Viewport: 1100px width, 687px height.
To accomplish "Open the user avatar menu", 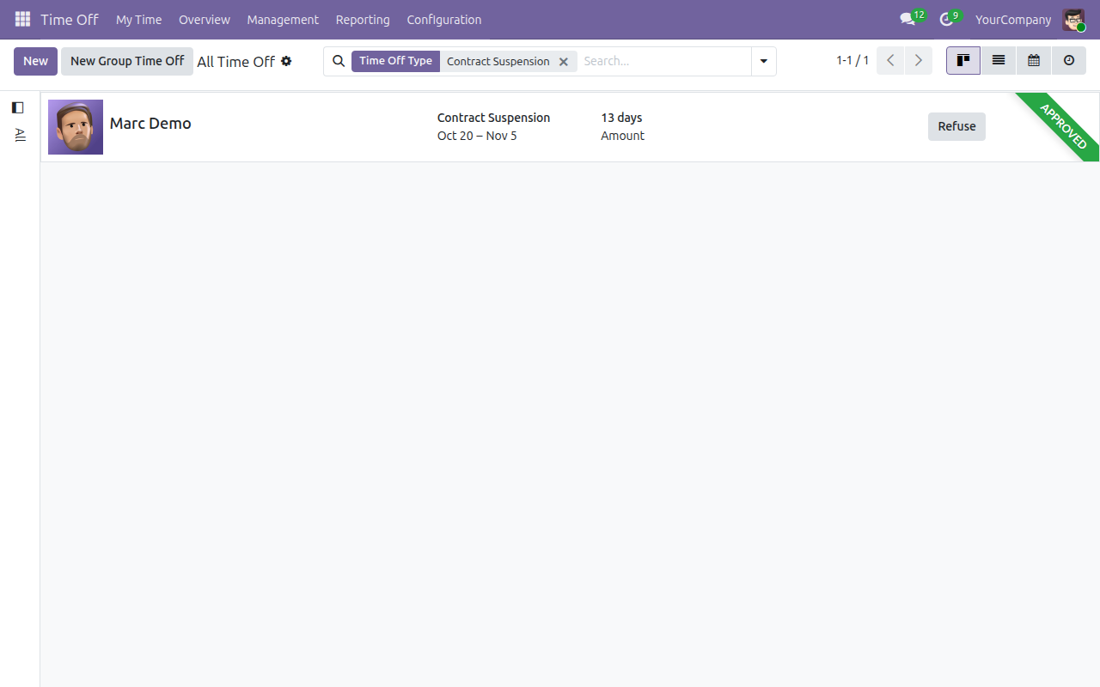I will (x=1073, y=20).
